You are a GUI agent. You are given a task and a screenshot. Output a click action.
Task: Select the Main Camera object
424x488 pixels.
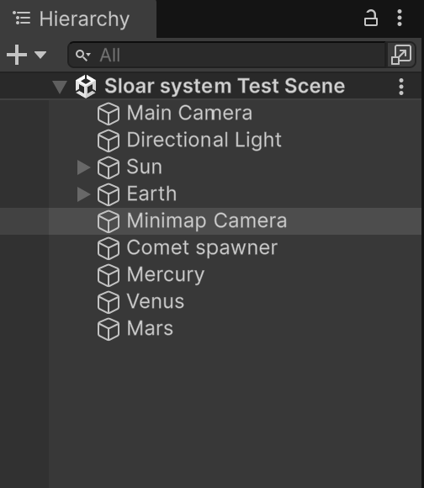(x=189, y=113)
